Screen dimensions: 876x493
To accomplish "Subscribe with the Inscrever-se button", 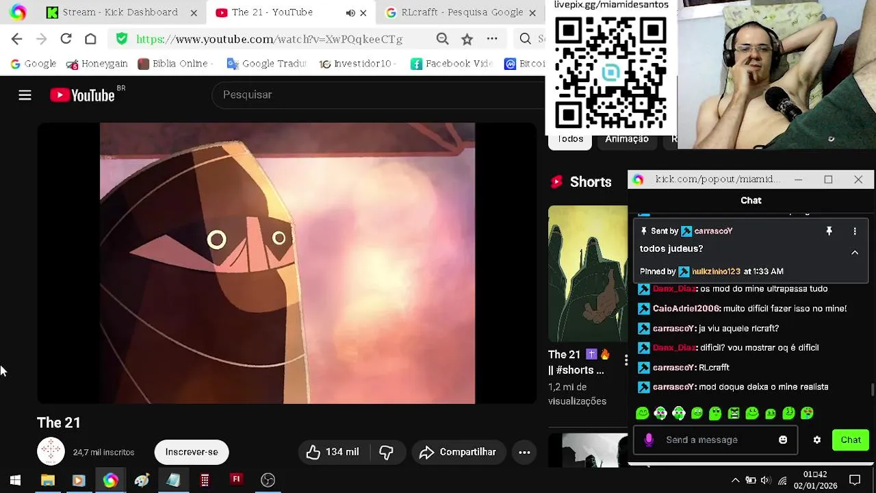I will [x=192, y=452].
